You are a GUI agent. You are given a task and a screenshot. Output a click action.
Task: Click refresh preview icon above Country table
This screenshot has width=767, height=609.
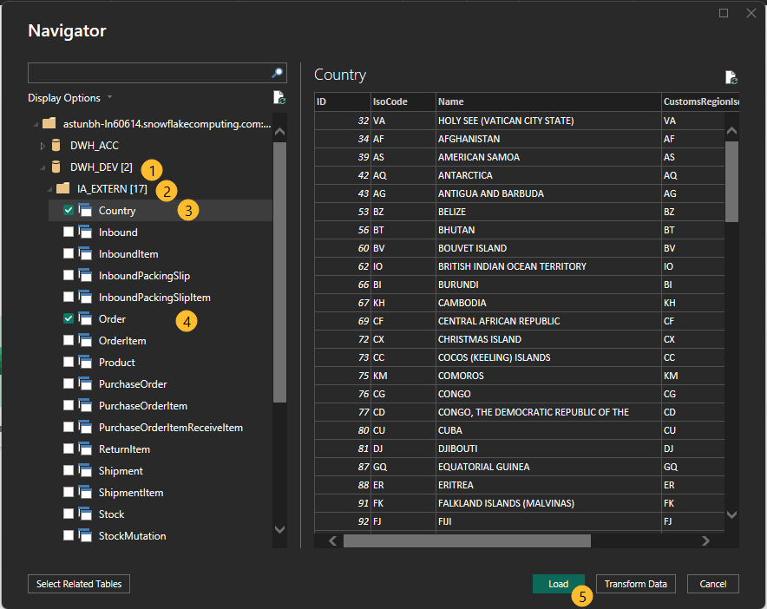pyautogui.click(x=731, y=78)
